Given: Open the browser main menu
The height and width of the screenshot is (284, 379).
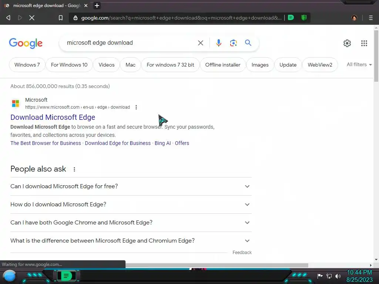Looking at the screenshot, I should (371, 18).
